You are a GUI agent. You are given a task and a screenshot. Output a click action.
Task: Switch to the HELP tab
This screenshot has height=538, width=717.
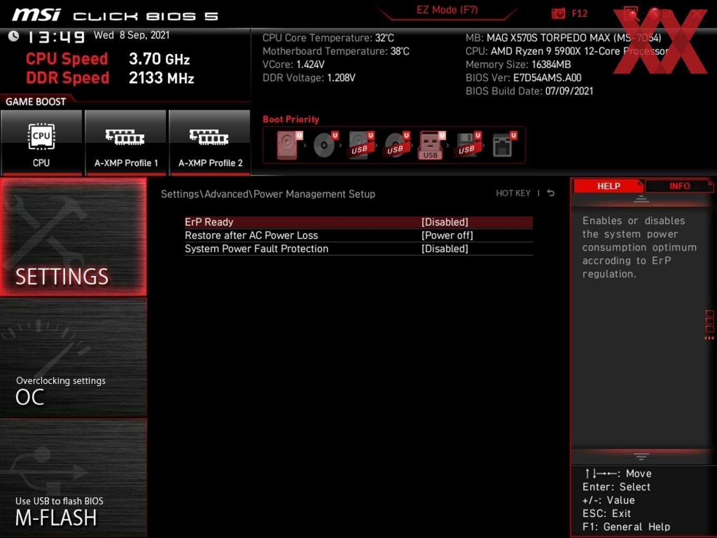coord(608,186)
